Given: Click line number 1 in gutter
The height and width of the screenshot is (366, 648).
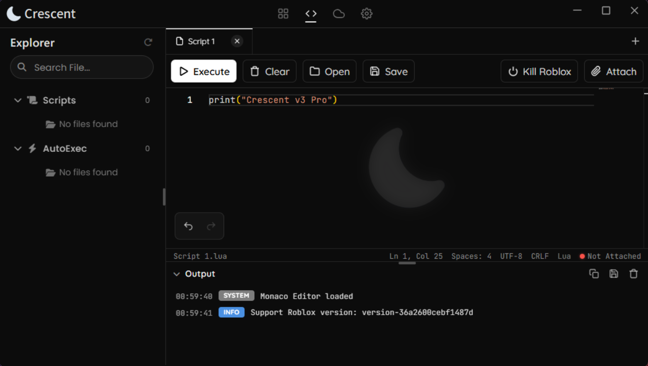Looking at the screenshot, I should pyautogui.click(x=189, y=100).
